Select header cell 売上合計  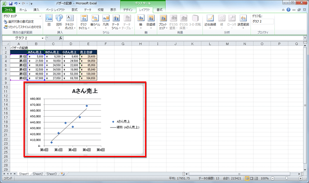tap(88, 52)
